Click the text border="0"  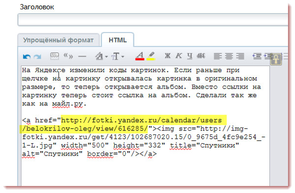(109, 154)
